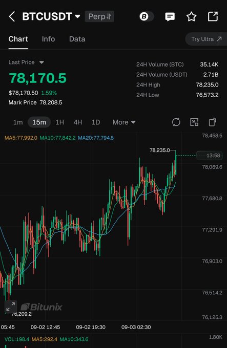Switch contract type via Perp button

[x=99, y=17]
